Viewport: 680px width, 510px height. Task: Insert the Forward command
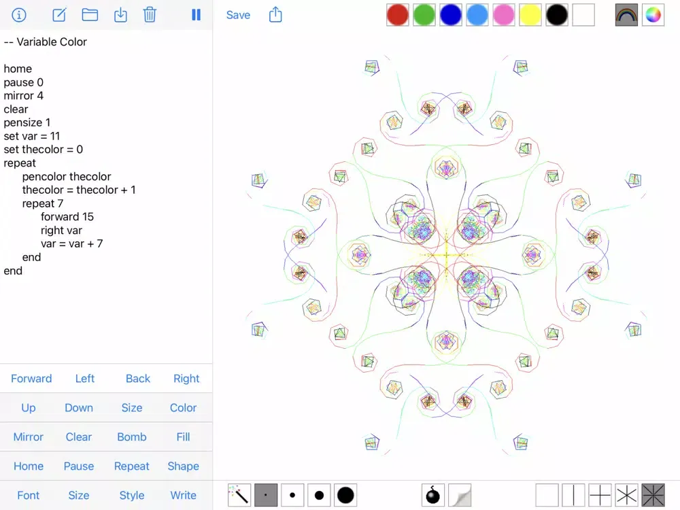[x=31, y=379]
